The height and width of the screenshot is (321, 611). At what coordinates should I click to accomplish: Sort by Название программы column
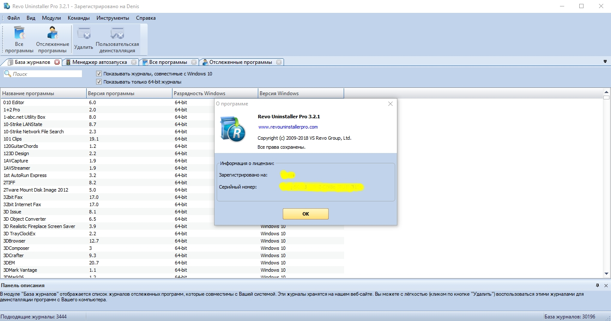point(43,93)
